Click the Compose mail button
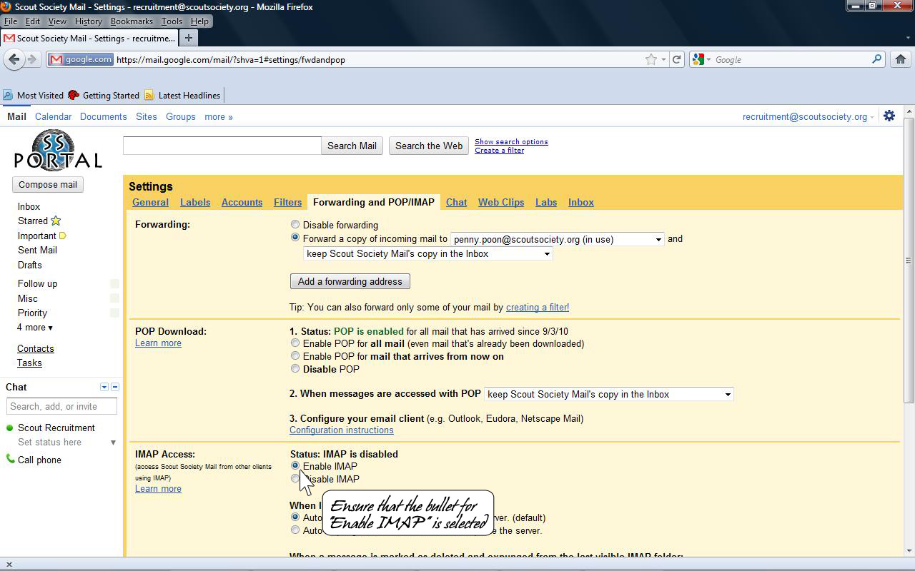This screenshot has height=571, width=915. 48,184
